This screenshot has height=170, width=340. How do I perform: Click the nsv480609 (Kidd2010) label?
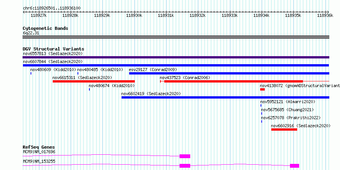click(x=53, y=70)
